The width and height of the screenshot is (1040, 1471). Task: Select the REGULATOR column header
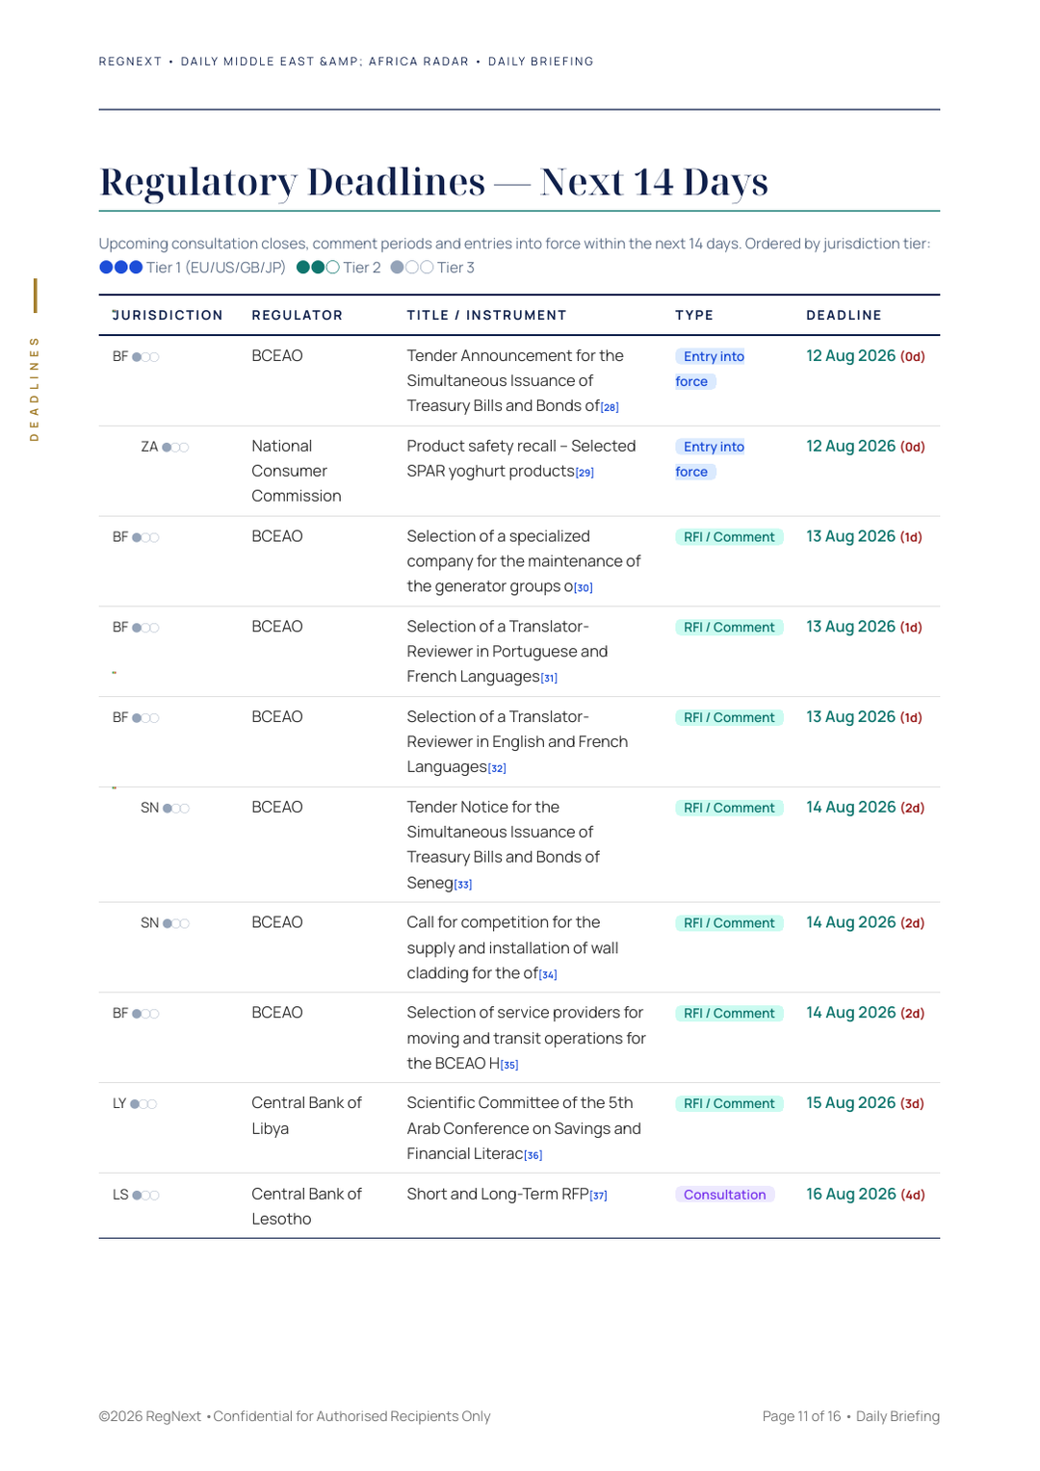297,316
